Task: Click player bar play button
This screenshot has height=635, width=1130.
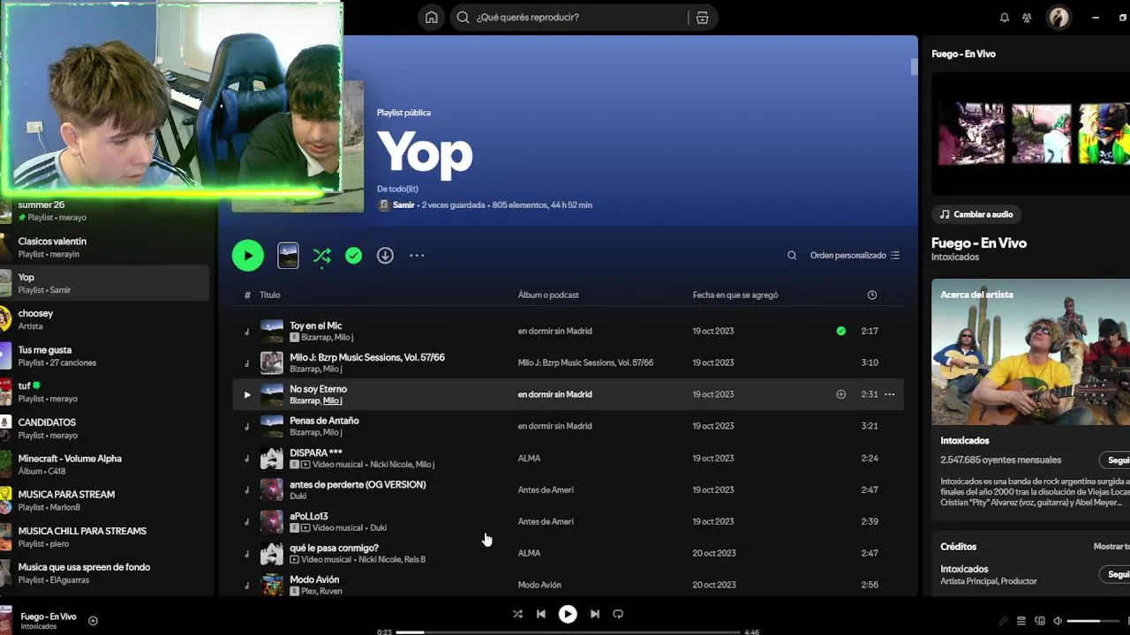Action: [568, 614]
